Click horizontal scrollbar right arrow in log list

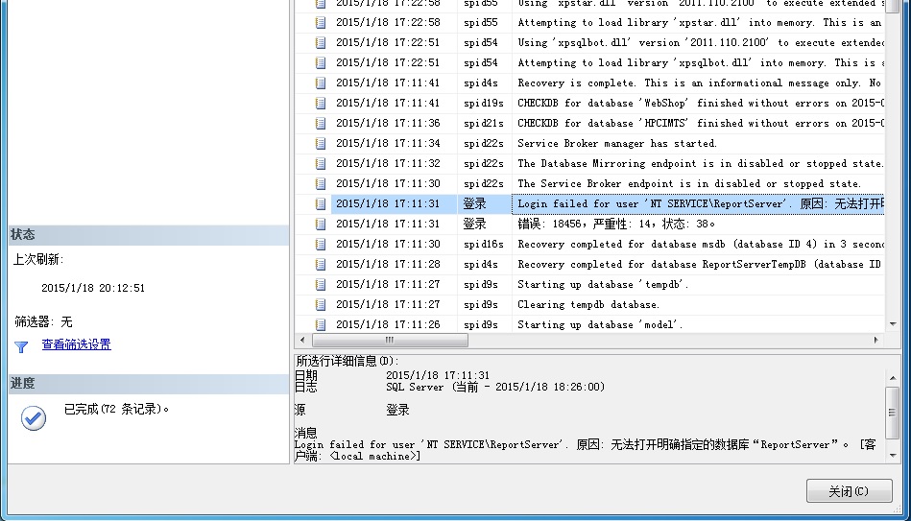(x=876, y=340)
